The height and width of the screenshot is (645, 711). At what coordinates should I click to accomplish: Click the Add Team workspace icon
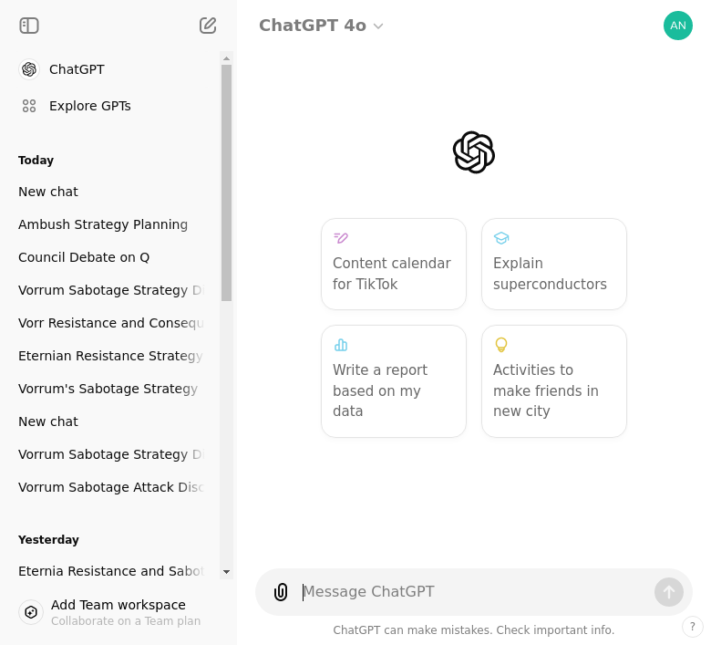31,612
